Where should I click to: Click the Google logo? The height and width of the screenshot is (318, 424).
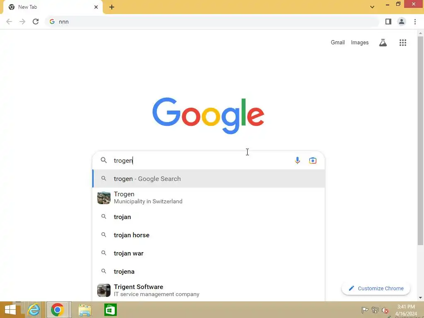(208, 116)
